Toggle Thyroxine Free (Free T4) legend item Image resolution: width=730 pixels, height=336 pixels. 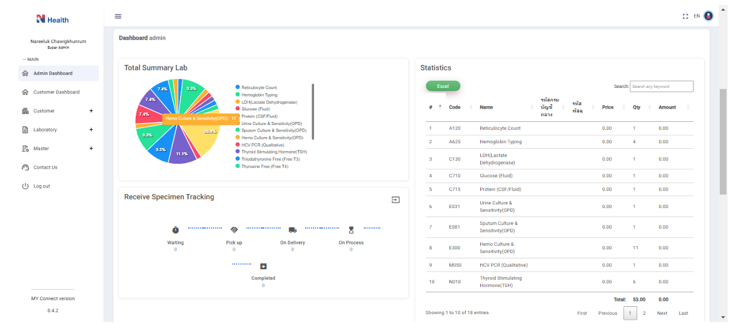coord(262,166)
